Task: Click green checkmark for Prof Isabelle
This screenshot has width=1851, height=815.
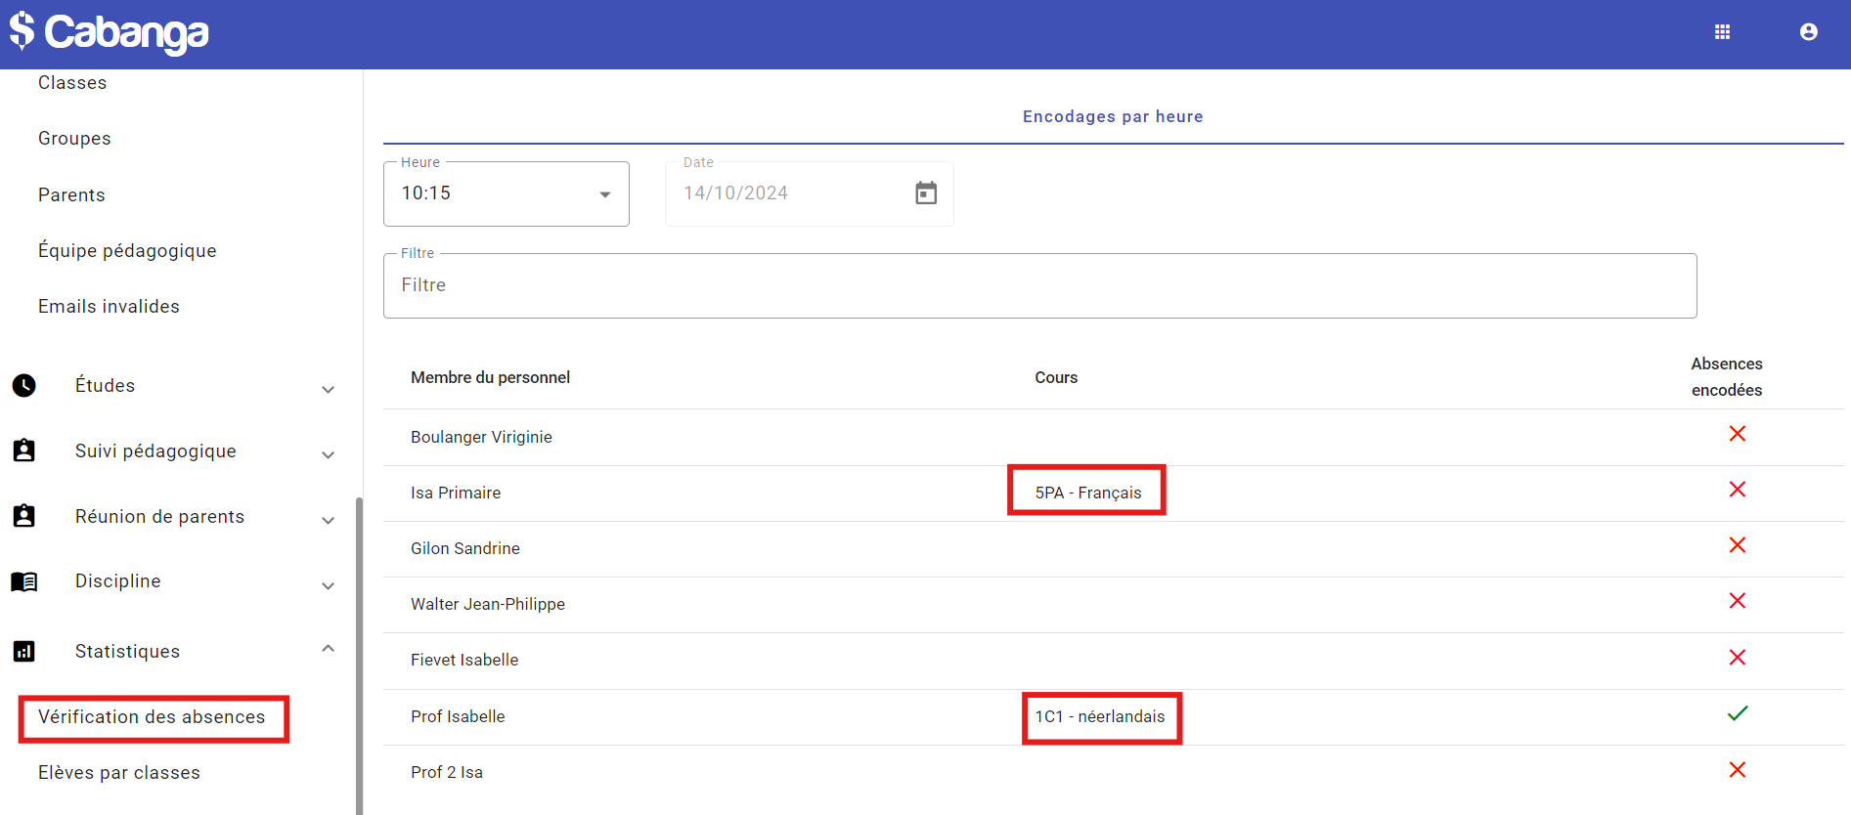Action: [x=1737, y=714]
